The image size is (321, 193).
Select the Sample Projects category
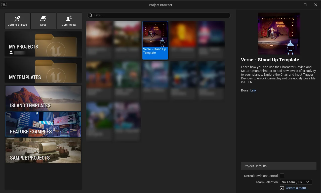click(43, 151)
